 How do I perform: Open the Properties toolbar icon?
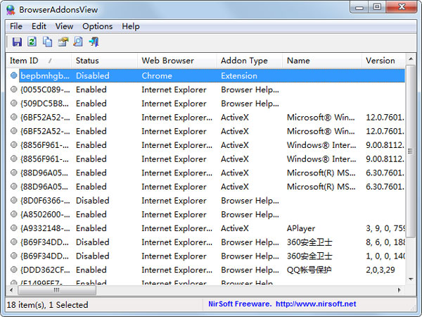coord(63,42)
